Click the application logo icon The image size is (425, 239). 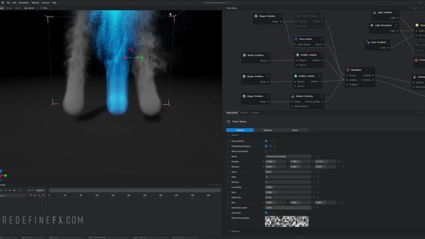[x=3, y=3]
